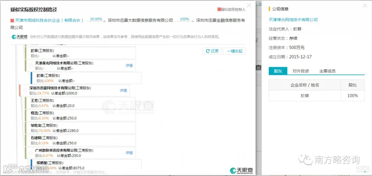Viewport: 372px width, 176px height.
Task: Click the 一键收起 collapse-all button
Action: [x=234, y=51]
